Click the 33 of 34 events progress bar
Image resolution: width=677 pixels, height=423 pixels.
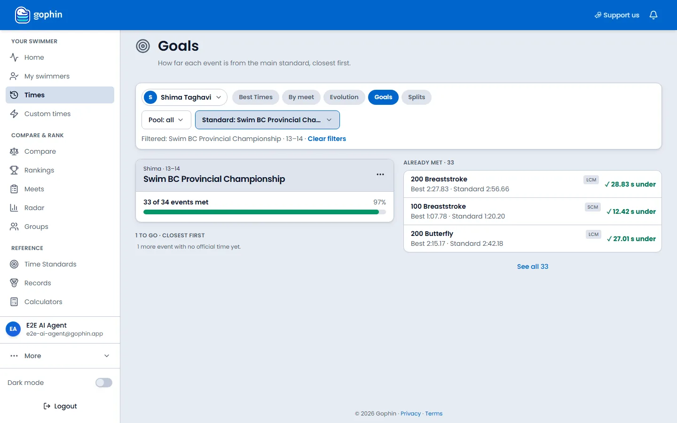(x=265, y=212)
